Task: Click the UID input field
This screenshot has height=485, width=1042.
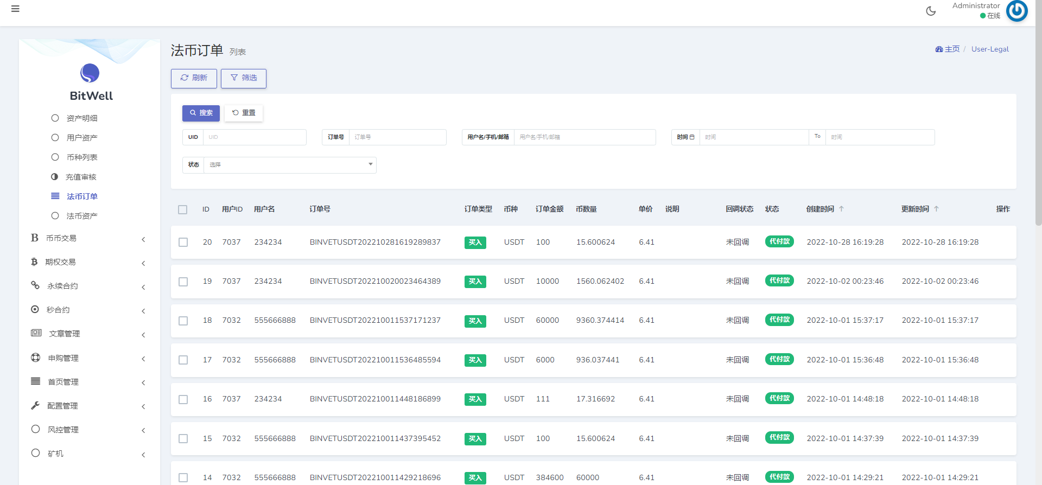Action: point(254,137)
